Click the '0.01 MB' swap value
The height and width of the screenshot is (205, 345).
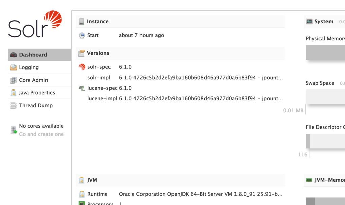coord(293,110)
